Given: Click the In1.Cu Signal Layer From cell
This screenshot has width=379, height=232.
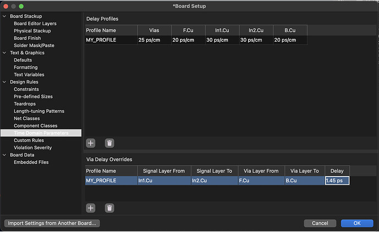Looking at the screenshot, I should tap(164, 180).
